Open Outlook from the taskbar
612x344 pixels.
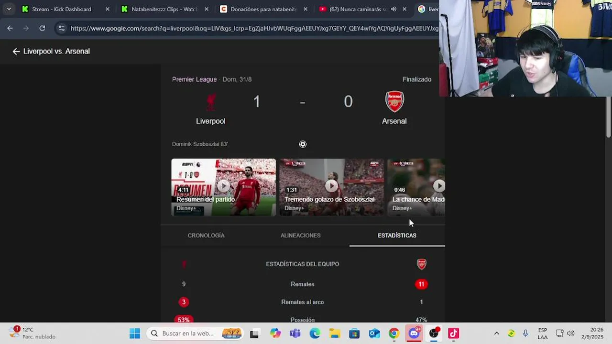point(374,333)
